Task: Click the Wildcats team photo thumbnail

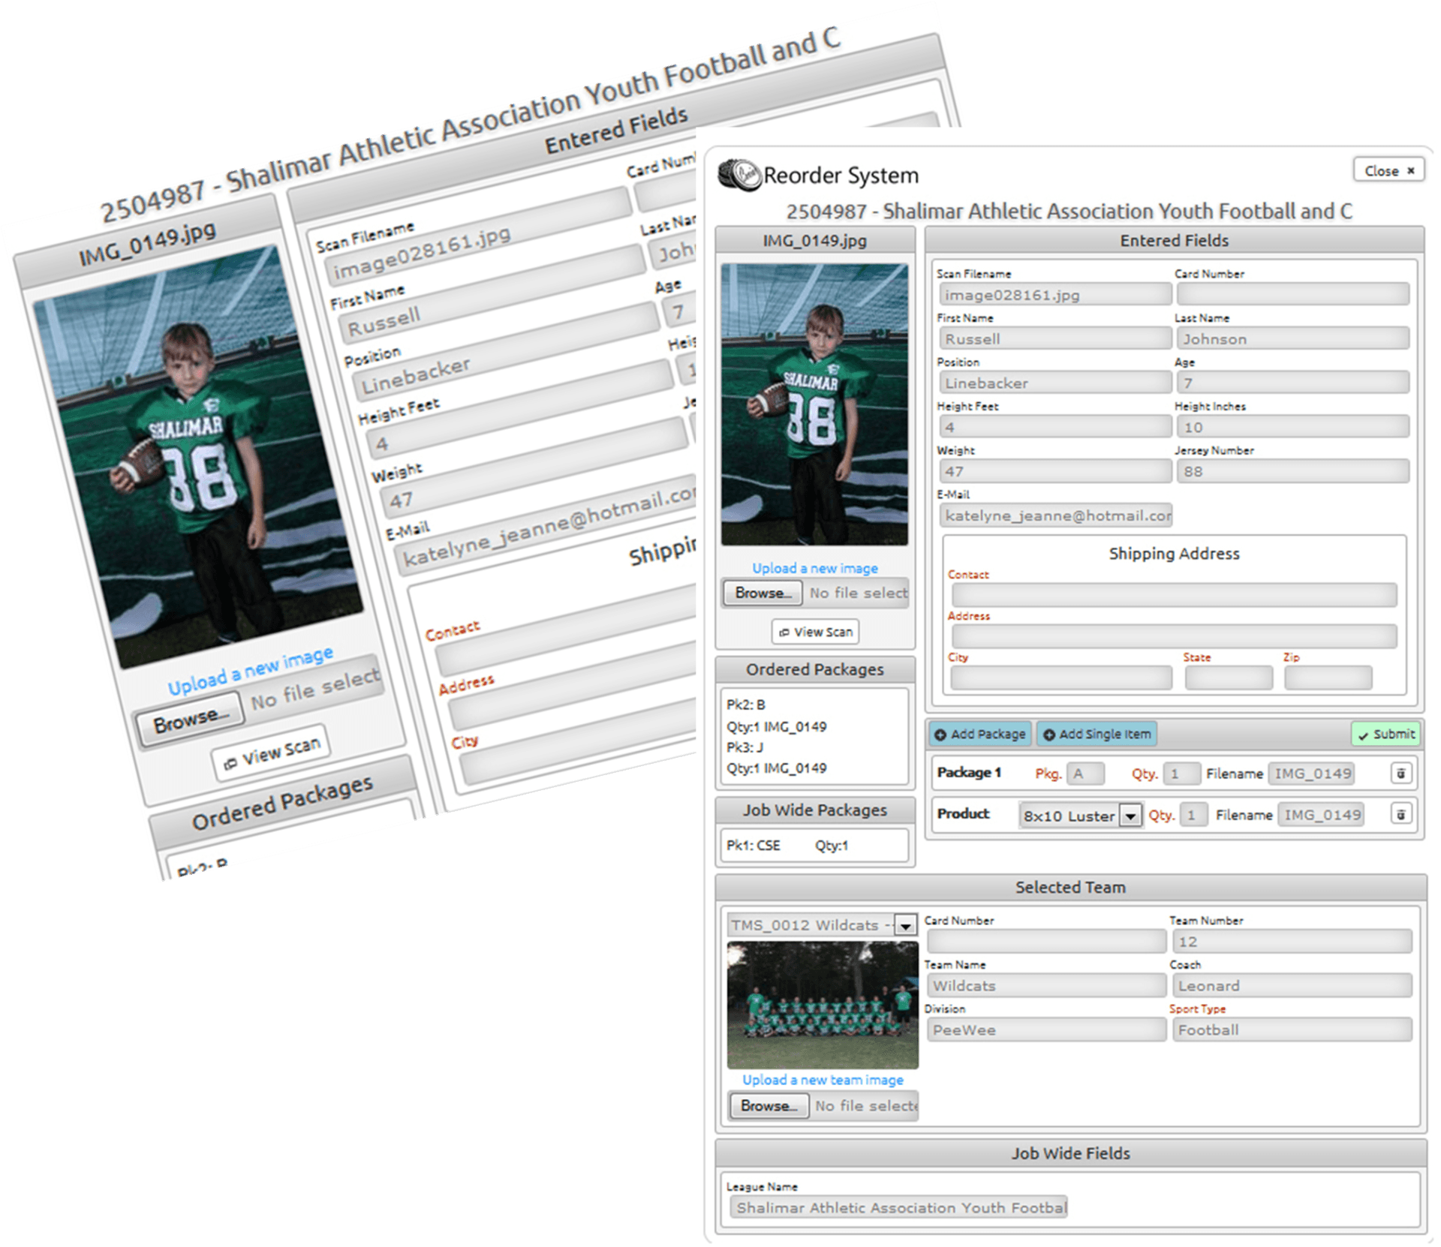Action: 823,1005
